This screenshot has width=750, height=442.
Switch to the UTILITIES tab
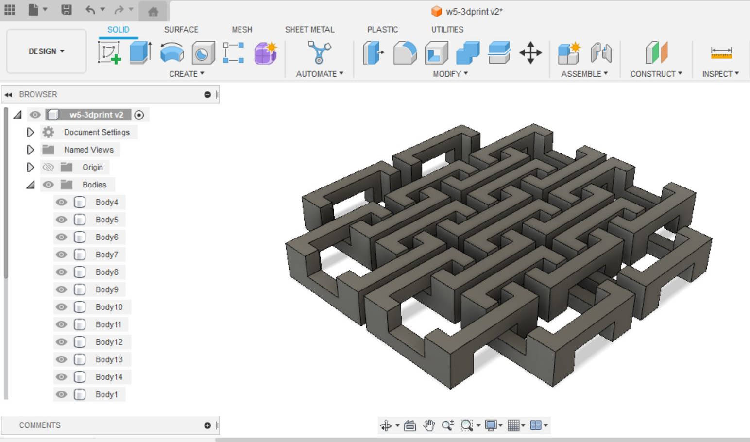[447, 30]
